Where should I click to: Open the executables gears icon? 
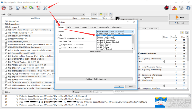[x=31, y=8]
